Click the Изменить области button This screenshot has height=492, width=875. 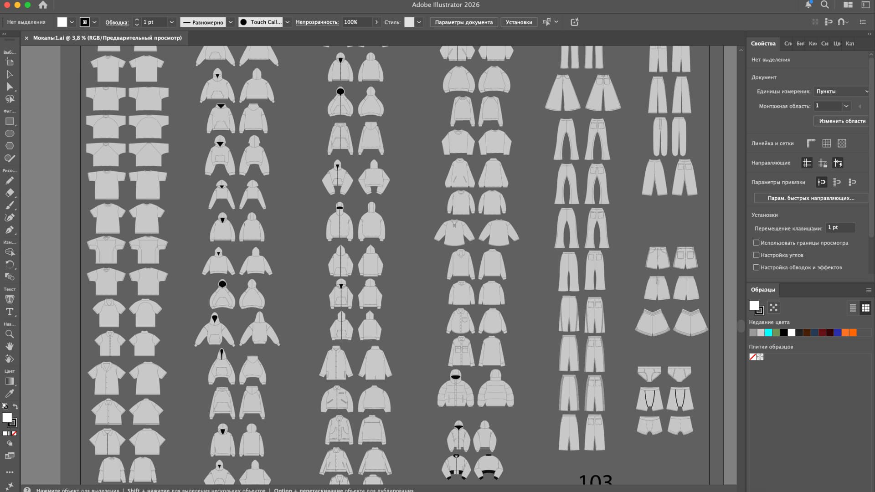tap(842, 121)
